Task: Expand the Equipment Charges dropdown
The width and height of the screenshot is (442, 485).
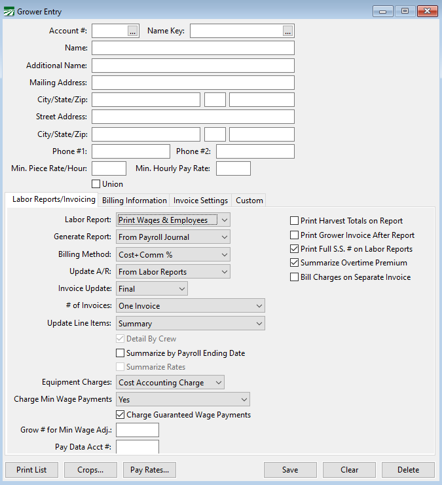Action: pos(170,382)
